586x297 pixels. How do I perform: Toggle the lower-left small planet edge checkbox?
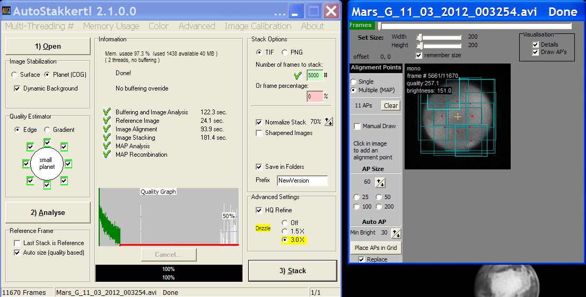click(x=31, y=181)
